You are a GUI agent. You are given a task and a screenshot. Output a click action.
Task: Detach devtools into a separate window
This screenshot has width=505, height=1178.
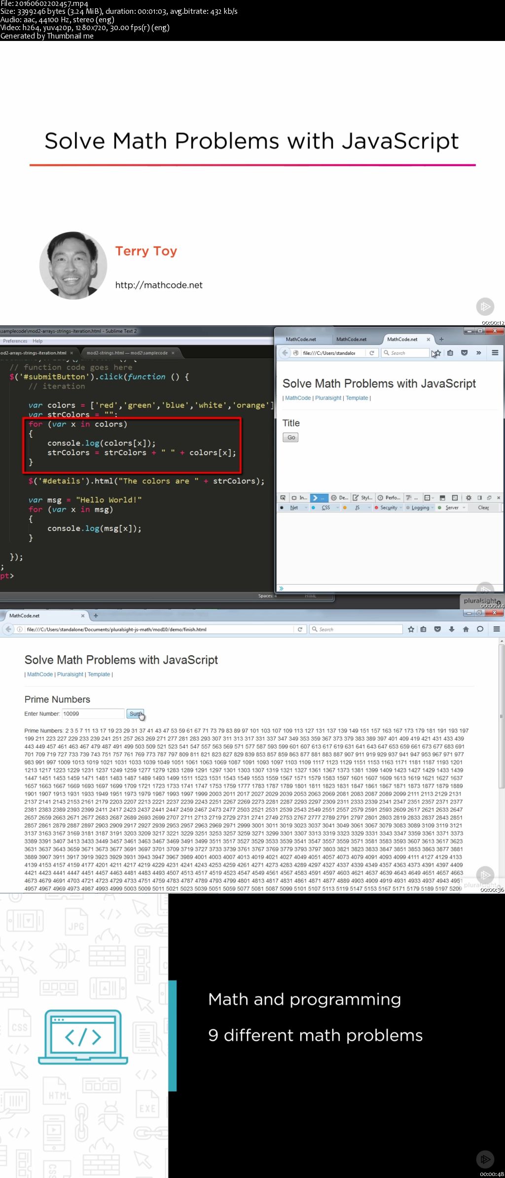[x=489, y=497]
